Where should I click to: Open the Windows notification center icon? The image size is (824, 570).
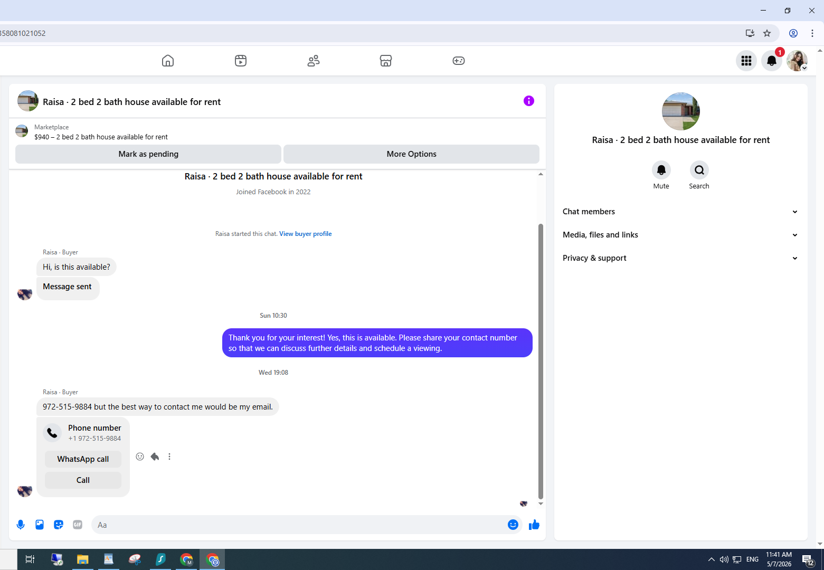pyautogui.click(x=808, y=559)
